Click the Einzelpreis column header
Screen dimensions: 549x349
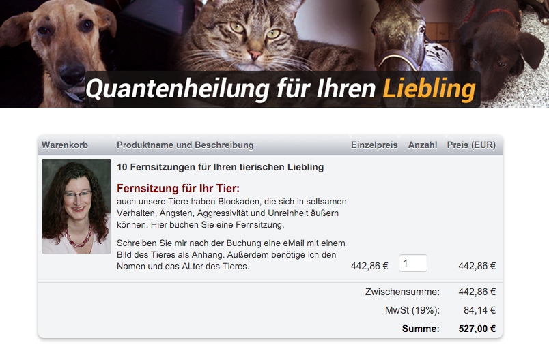click(374, 145)
